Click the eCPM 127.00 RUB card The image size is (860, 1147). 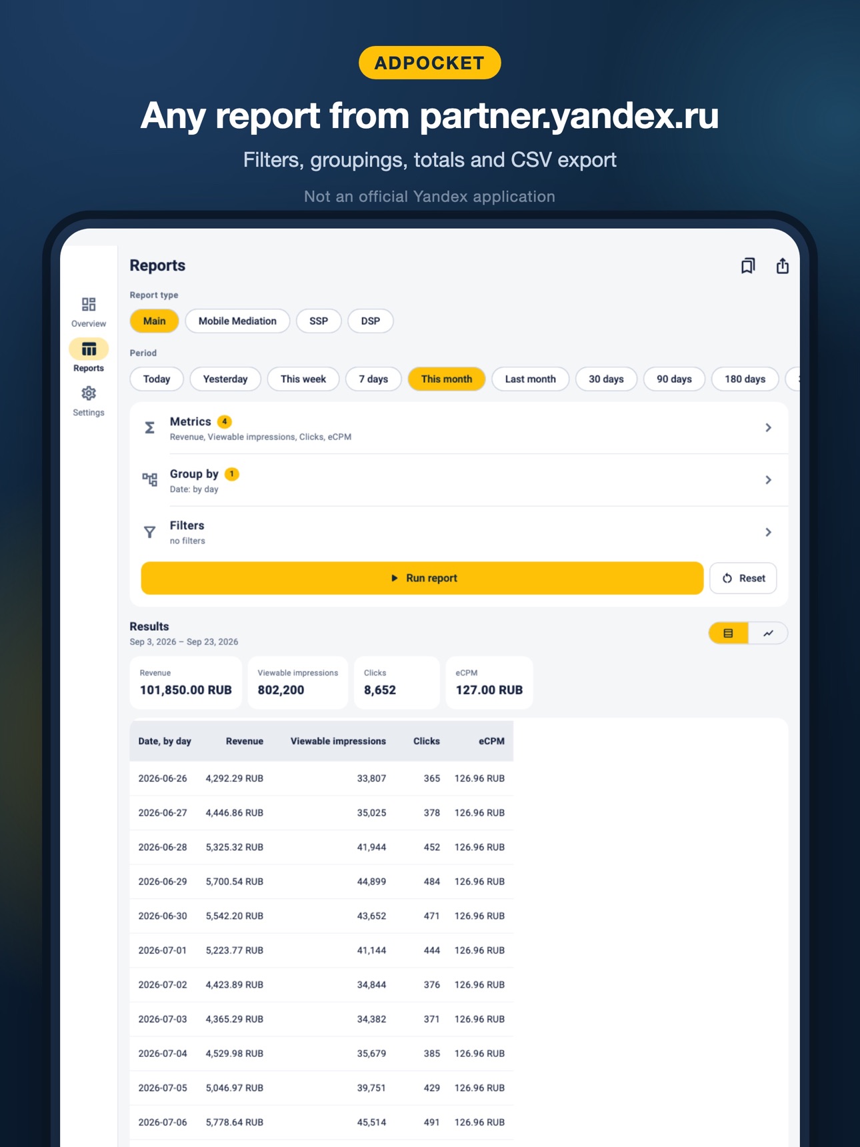click(x=489, y=683)
